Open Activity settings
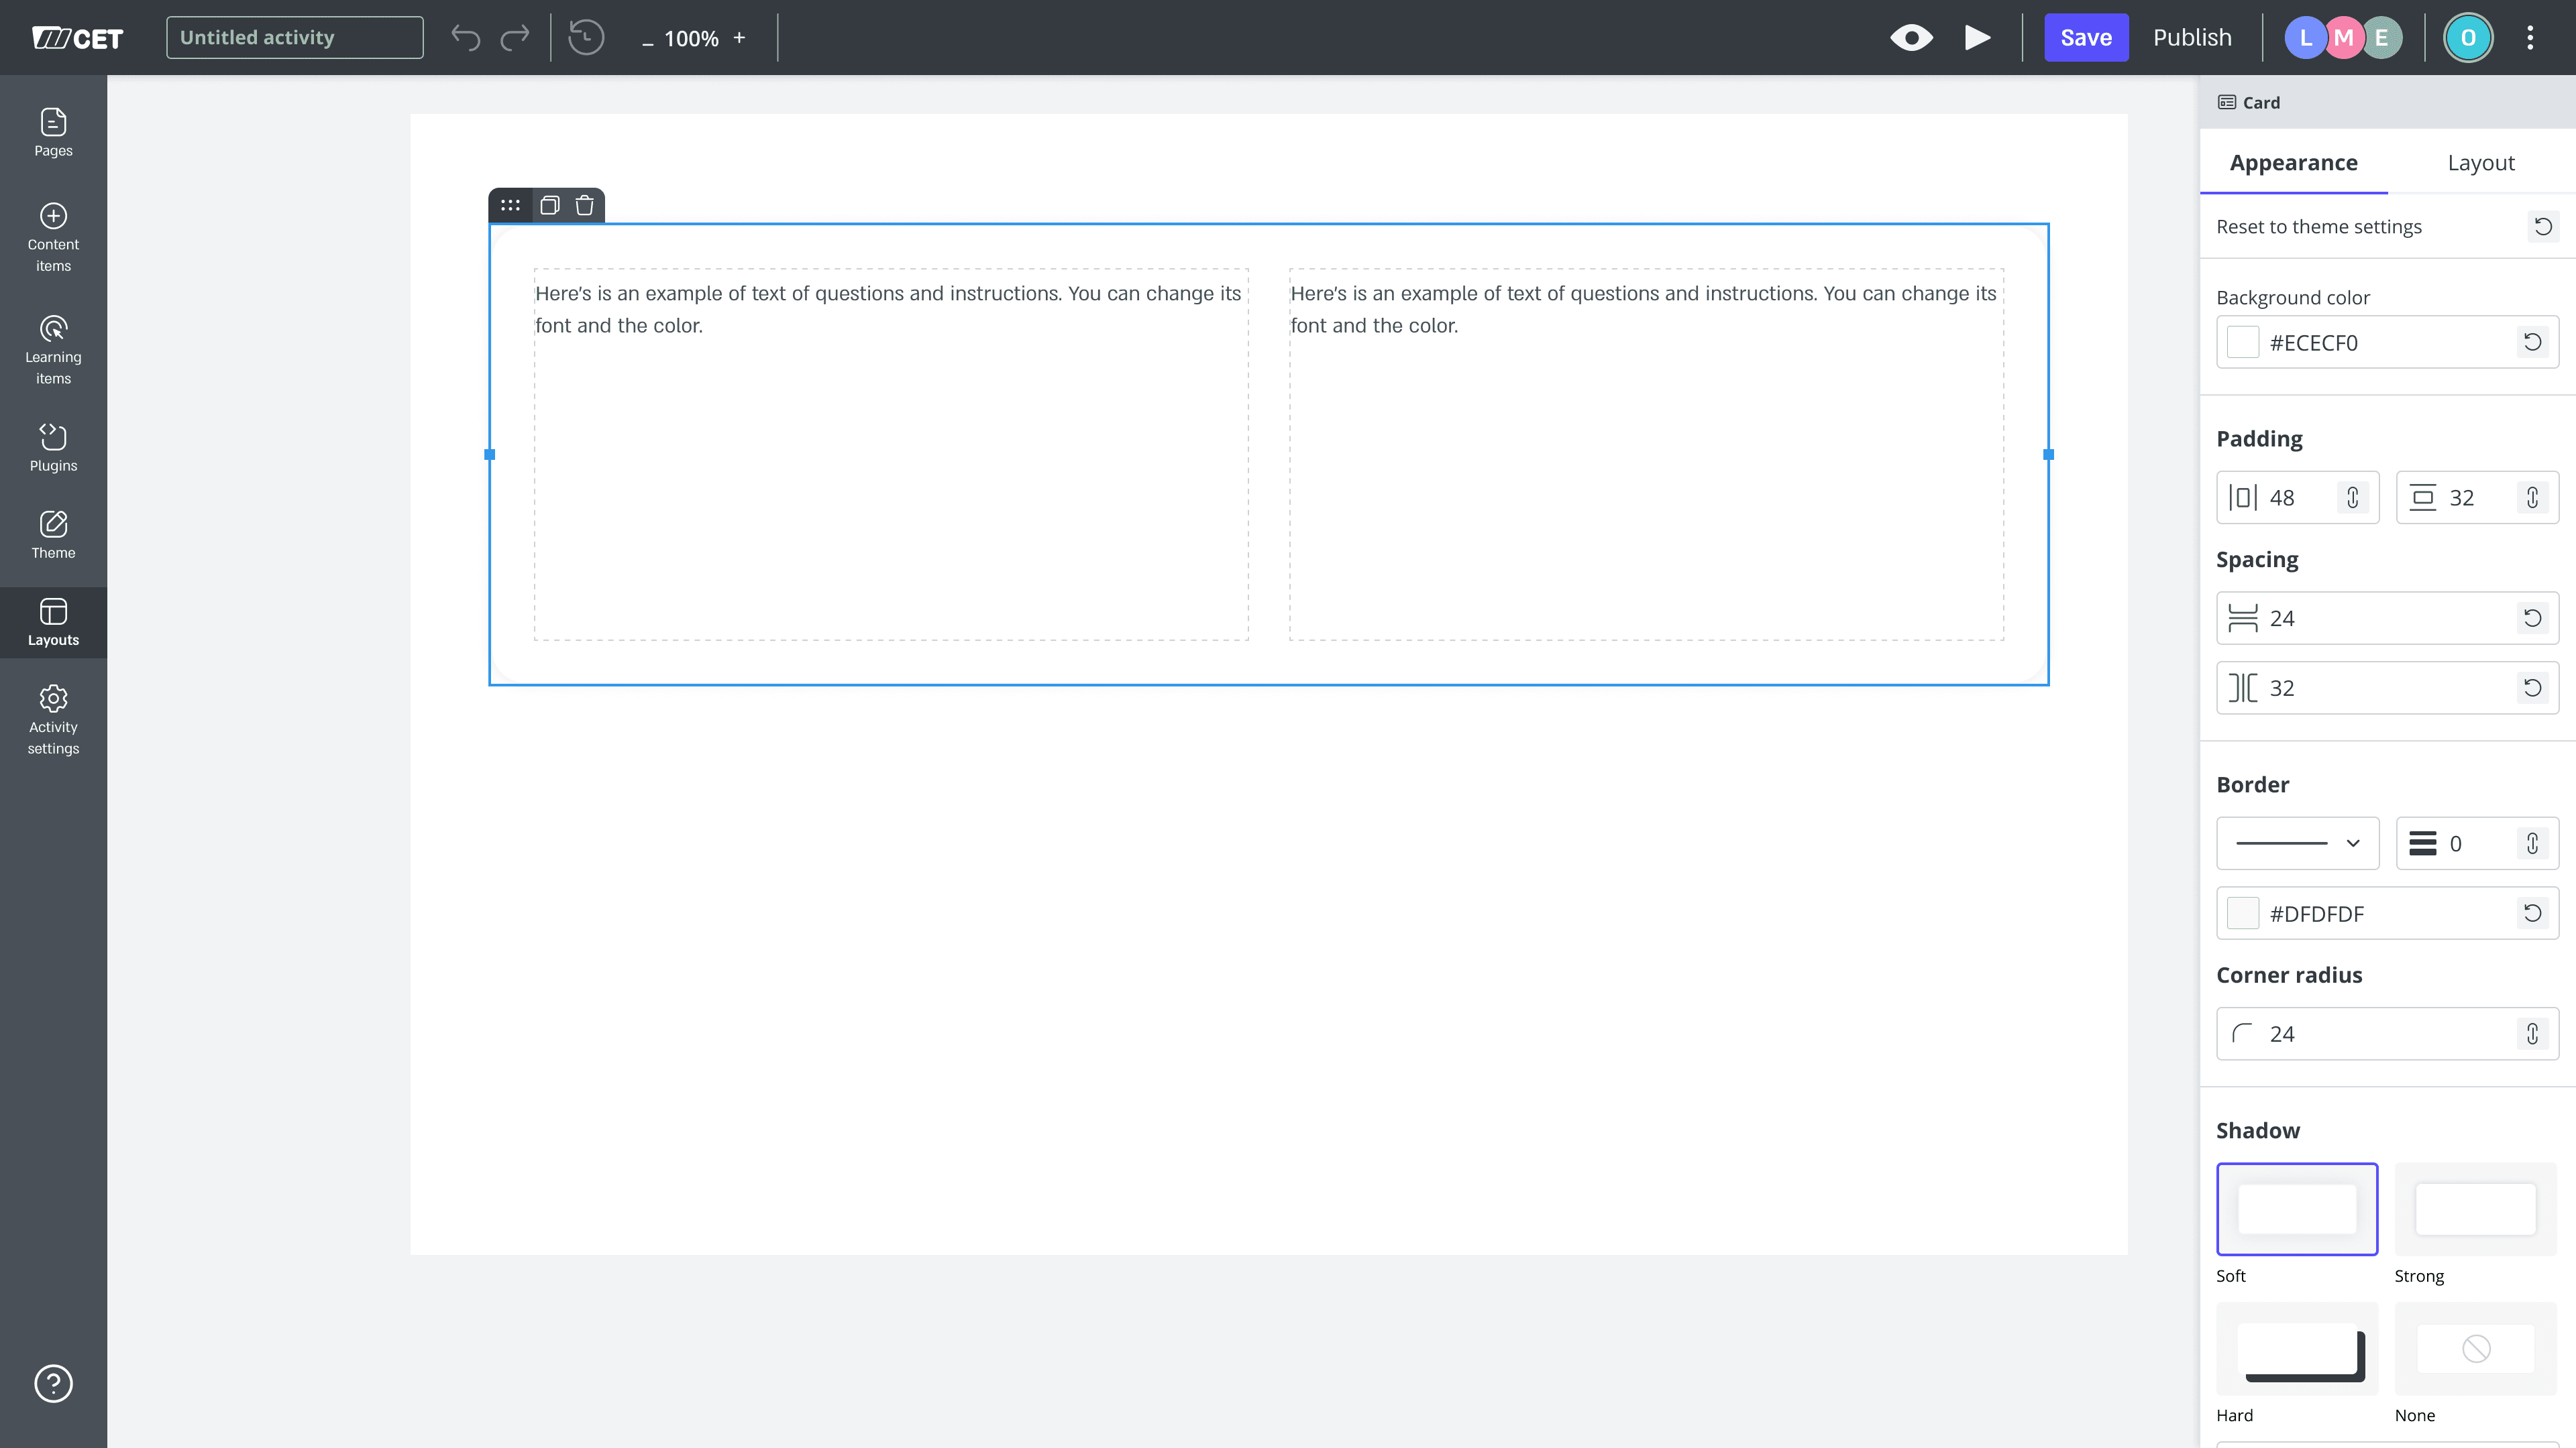Image resolution: width=2576 pixels, height=1448 pixels. [52, 719]
